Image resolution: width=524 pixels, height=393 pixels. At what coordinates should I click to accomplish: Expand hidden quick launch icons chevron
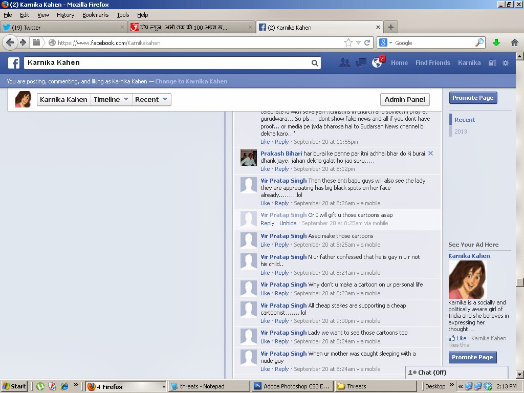(x=76, y=385)
